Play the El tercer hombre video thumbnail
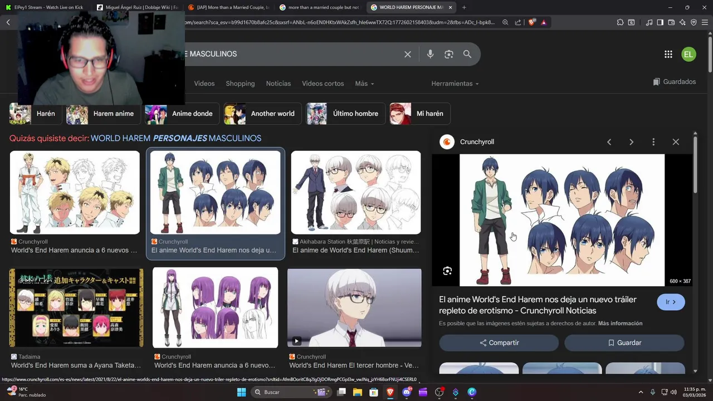This screenshot has width=713, height=401. (354, 308)
